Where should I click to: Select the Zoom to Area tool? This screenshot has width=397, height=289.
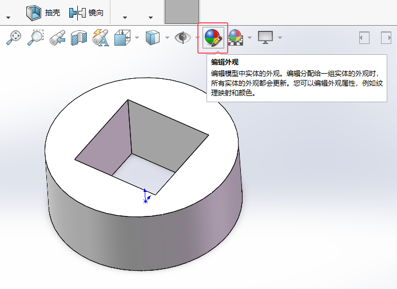35,38
